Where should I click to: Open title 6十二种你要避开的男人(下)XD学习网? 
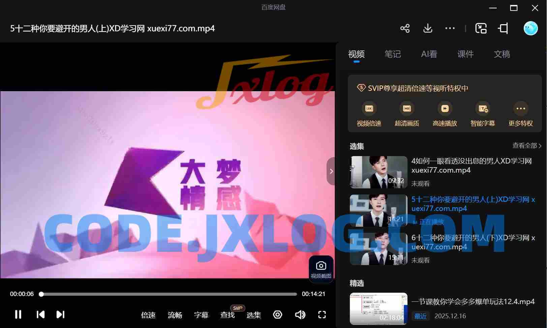coord(473,242)
